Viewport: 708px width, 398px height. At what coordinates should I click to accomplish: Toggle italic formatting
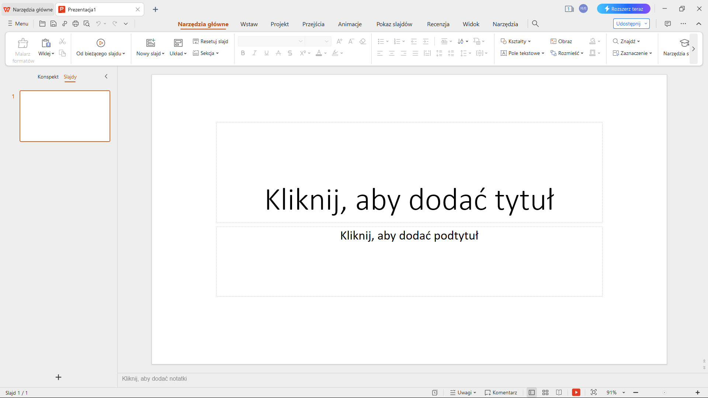[x=254, y=53]
